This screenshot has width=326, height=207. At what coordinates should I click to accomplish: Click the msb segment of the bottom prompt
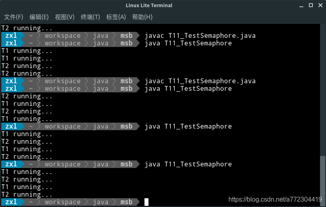127,202
